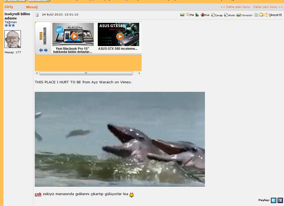
Task: Click the laughing smiley emoticon
Action: click(131, 195)
